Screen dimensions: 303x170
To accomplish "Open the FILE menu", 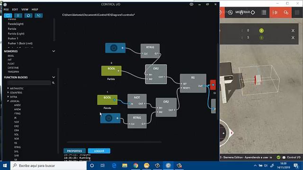I will pos(6,9).
